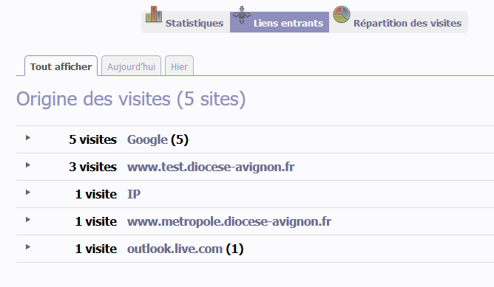This screenshot has height=287, width=494.
Task: Open the Répartition des visites label
Action: tap(407, 24)
